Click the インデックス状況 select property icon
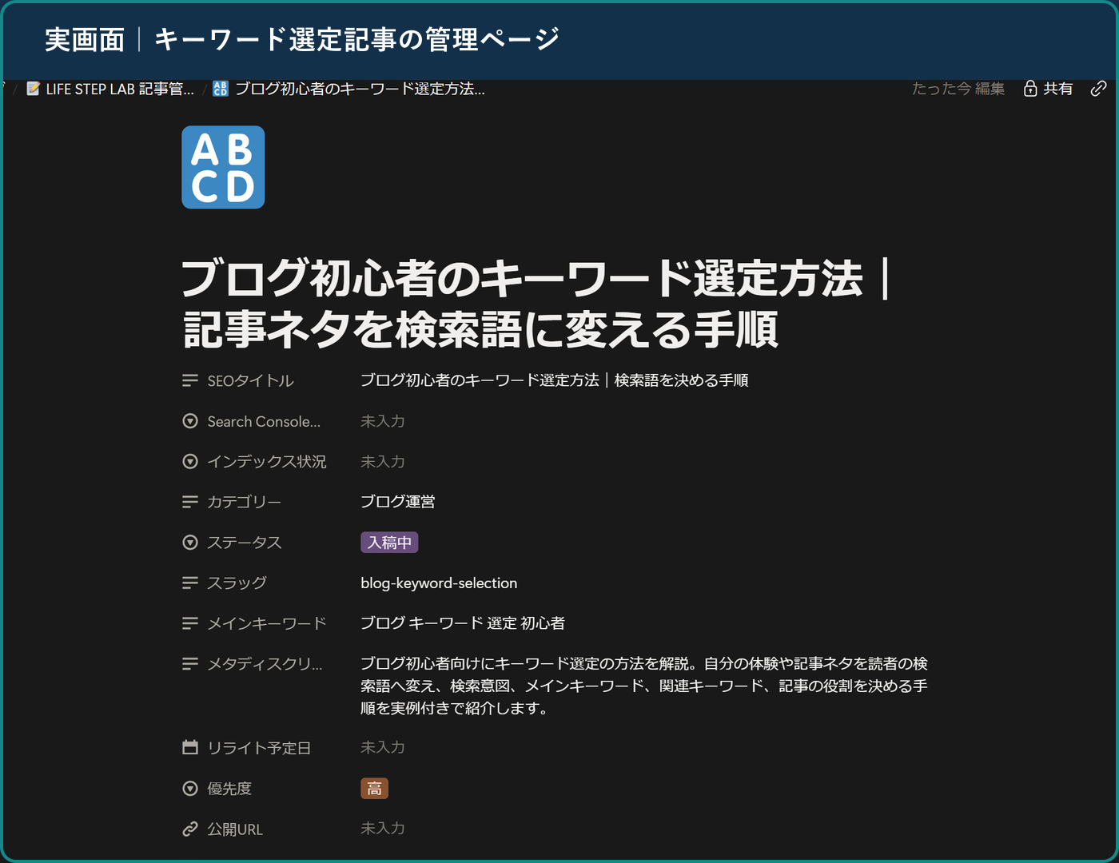Image resolution: width=1119 pixels, height=863 pixels. pos(190,462)
